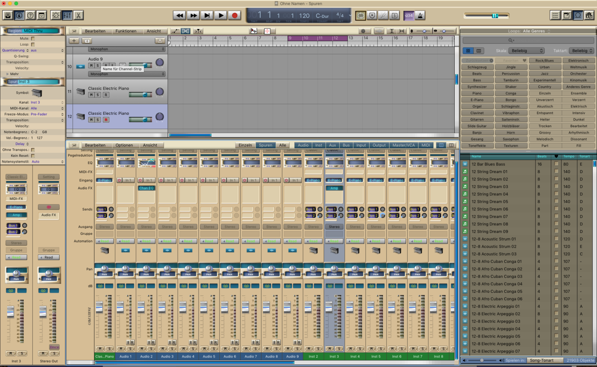Expand the Mehr disclosure triangle

click(7, 74)
